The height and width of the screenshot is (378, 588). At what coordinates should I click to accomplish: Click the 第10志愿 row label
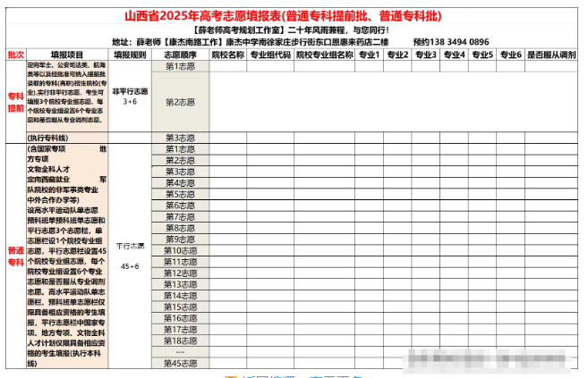coord(181,250)
